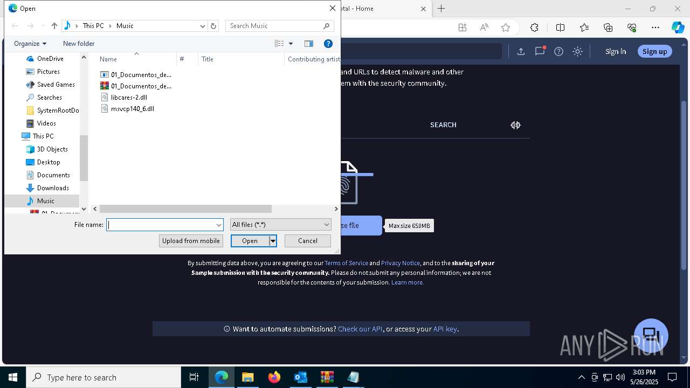Viewport: 690px width, 388px height.
Task: Select Videos in navigation tree
Action: pyautogui.click(x=46, y=123)
